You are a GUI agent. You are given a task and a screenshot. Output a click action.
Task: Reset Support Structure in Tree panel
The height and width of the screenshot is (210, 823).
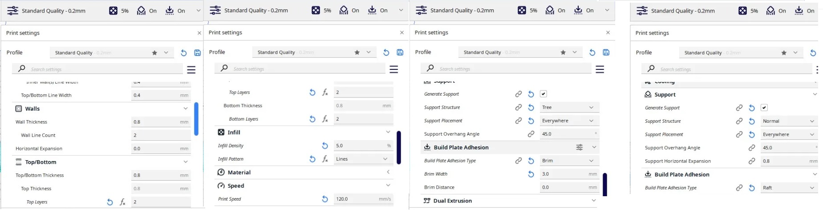click(531, 107)
